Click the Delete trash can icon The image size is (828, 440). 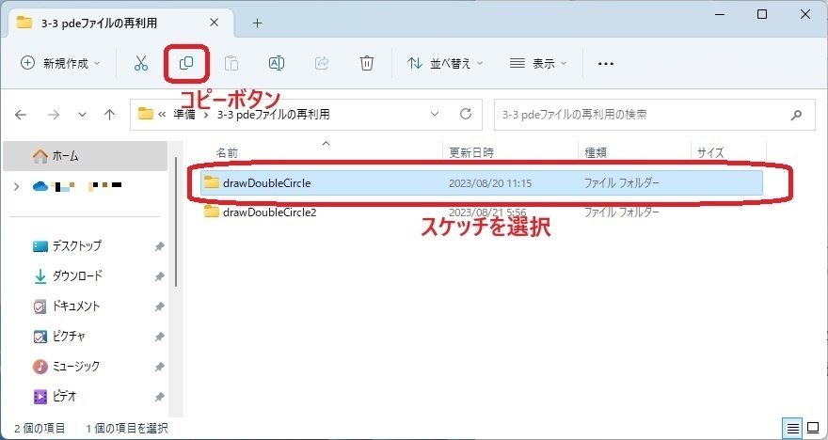click(367, 63)
